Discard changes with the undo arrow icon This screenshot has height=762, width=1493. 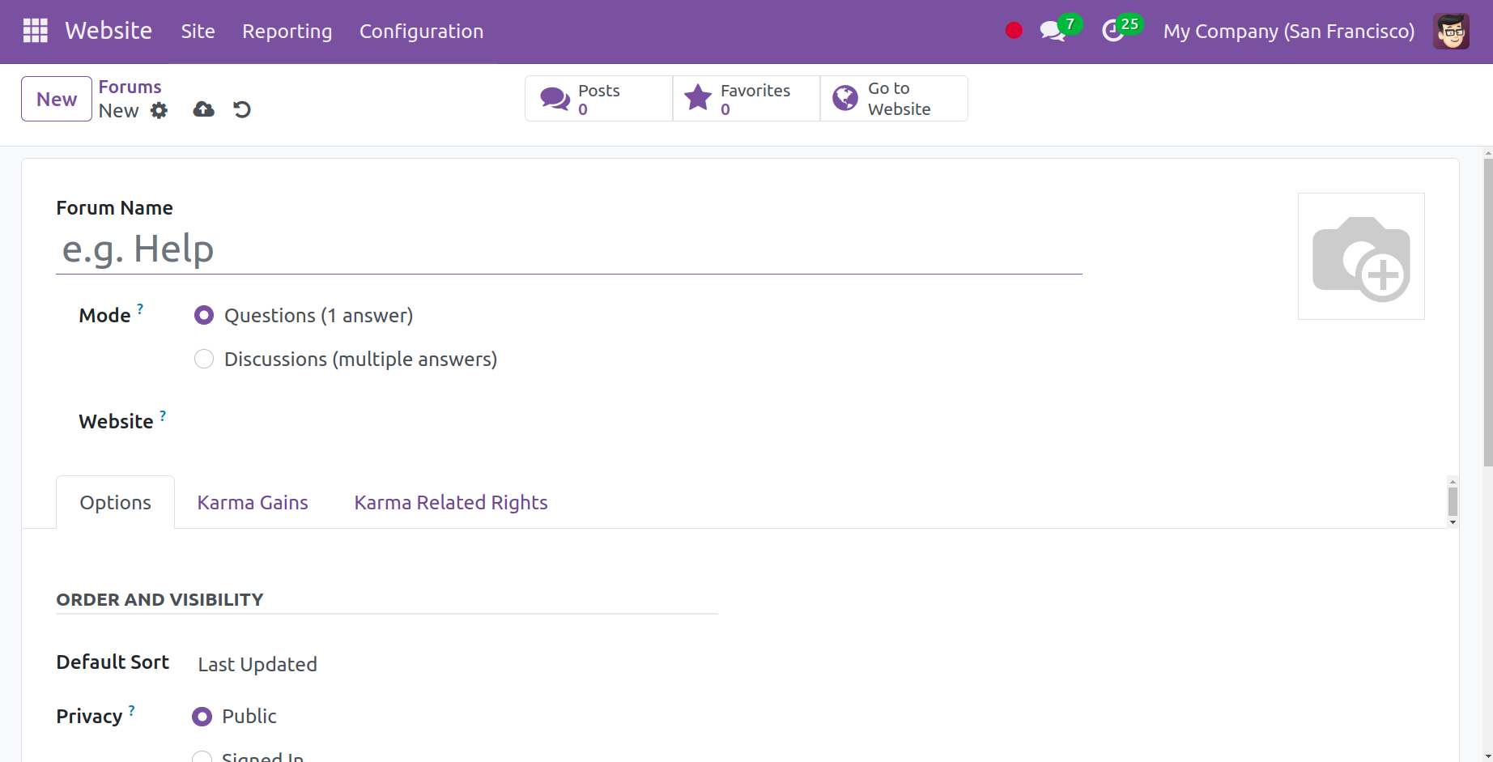click(242, 109)
